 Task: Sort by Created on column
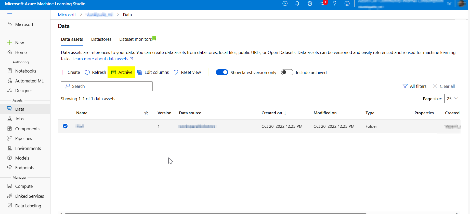(274, 113)
